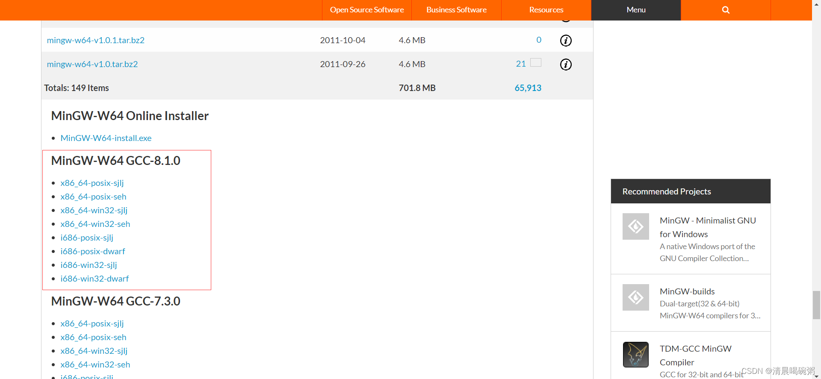Click the 2011-10-04 date cell

tap(343, 40)
